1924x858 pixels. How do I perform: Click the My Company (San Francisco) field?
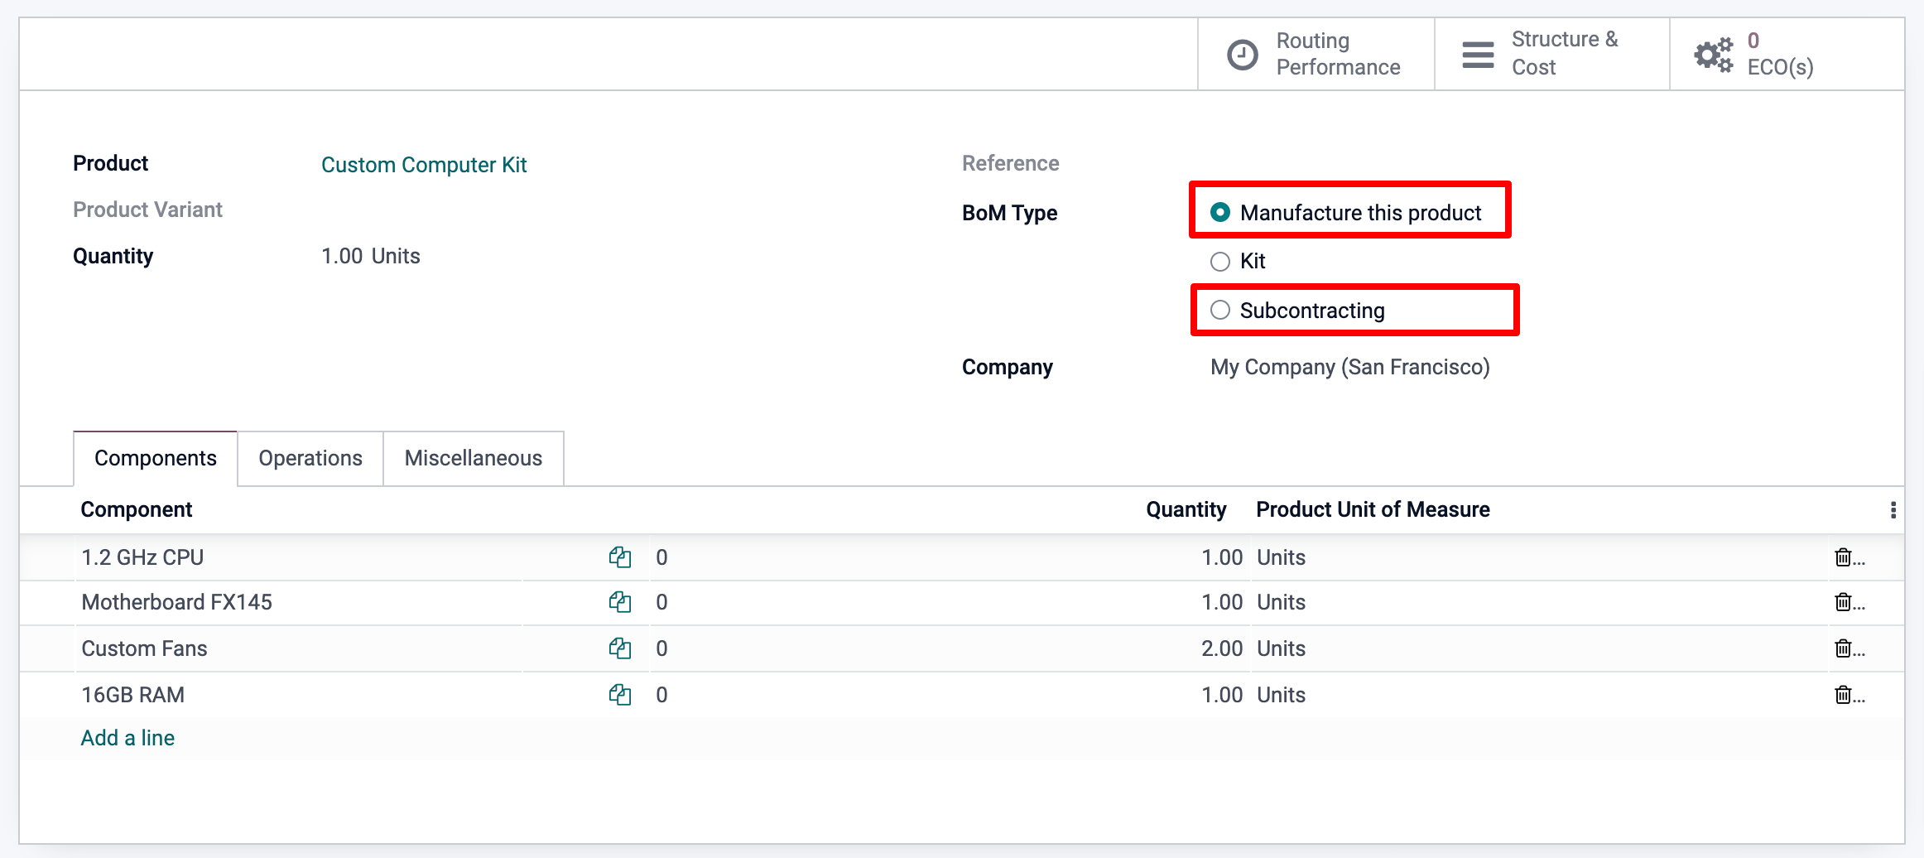click(1349, 367)
